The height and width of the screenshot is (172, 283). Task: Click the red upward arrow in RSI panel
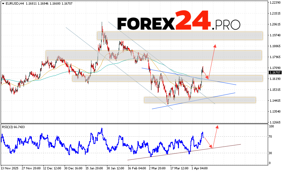point(215,136)
